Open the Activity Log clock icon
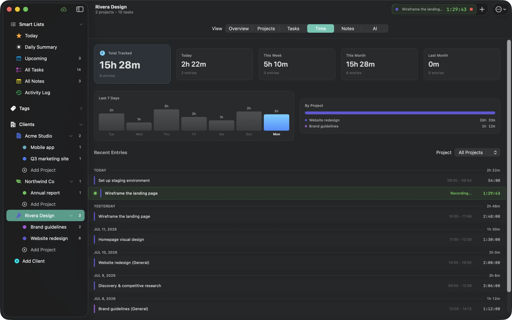Screen dimensions: 512x320 (x=19, y=93)
